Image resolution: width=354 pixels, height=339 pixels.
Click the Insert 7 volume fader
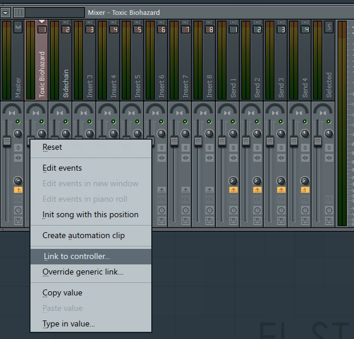coord(174,141)
